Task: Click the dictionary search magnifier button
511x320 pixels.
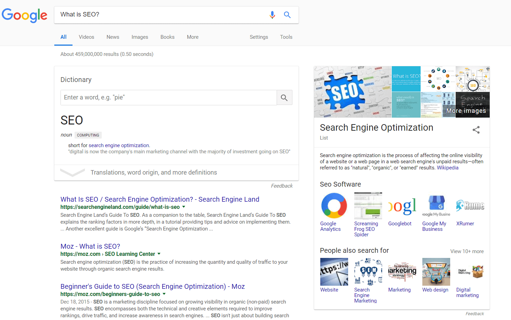Action: [x=284, y=98]
